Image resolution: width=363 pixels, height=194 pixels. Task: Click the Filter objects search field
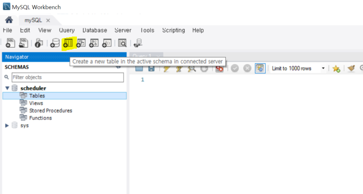(68, 77)
